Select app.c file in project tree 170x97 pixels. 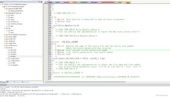click(x=12, y=26)
